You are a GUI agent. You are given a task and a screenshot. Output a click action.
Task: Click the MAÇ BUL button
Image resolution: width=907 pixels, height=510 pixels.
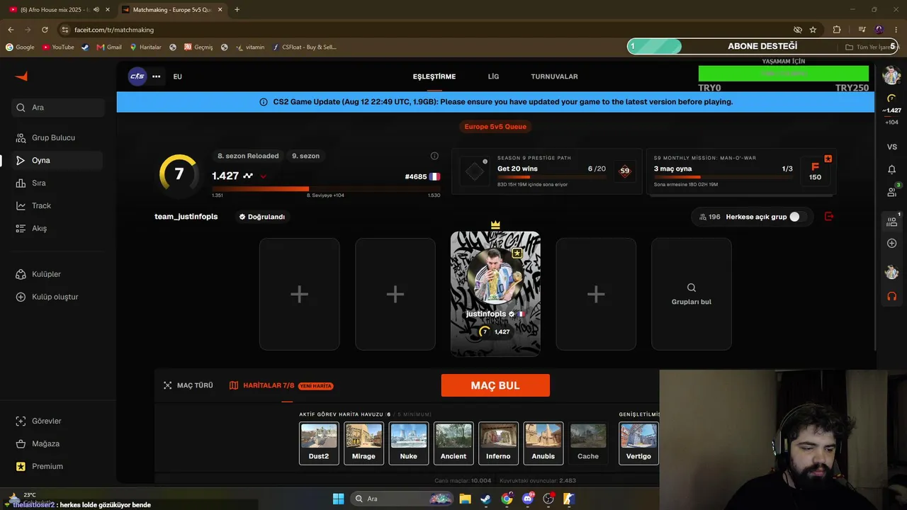(495, 385)
